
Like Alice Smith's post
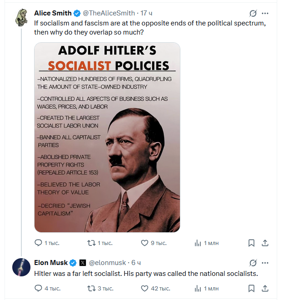coord(145,243)
